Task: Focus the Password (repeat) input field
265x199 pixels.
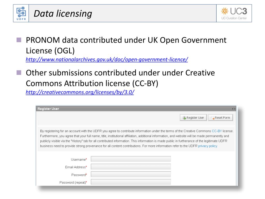Action: pyautogui.click(x=131, y=182)
